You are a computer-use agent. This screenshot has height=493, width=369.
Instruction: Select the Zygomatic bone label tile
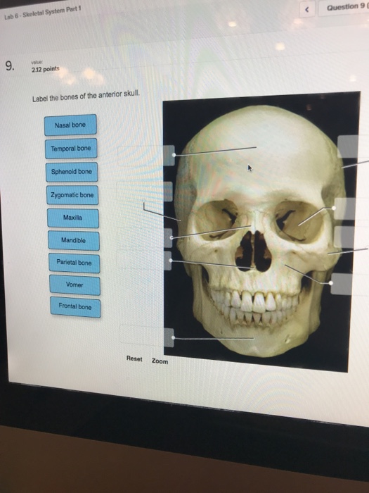point(72,195)
